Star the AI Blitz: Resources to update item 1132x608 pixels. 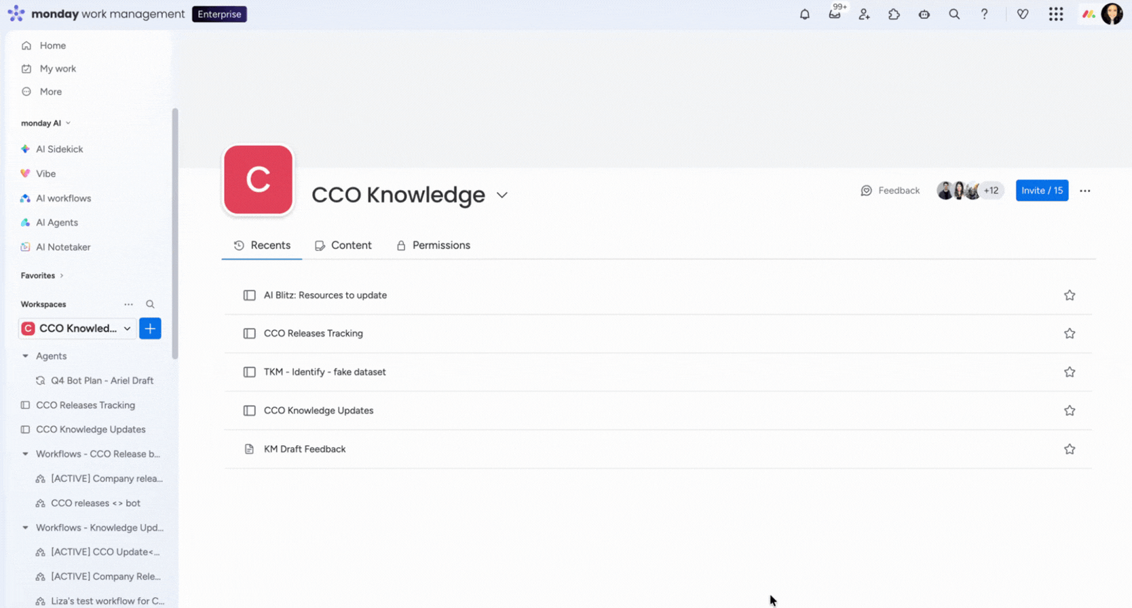pos(1069,295)
